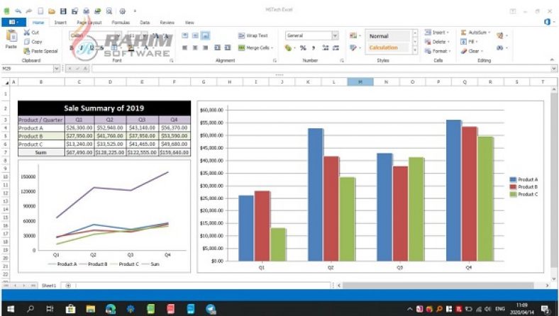Save the workbook with the floppy disk icon

63,11
